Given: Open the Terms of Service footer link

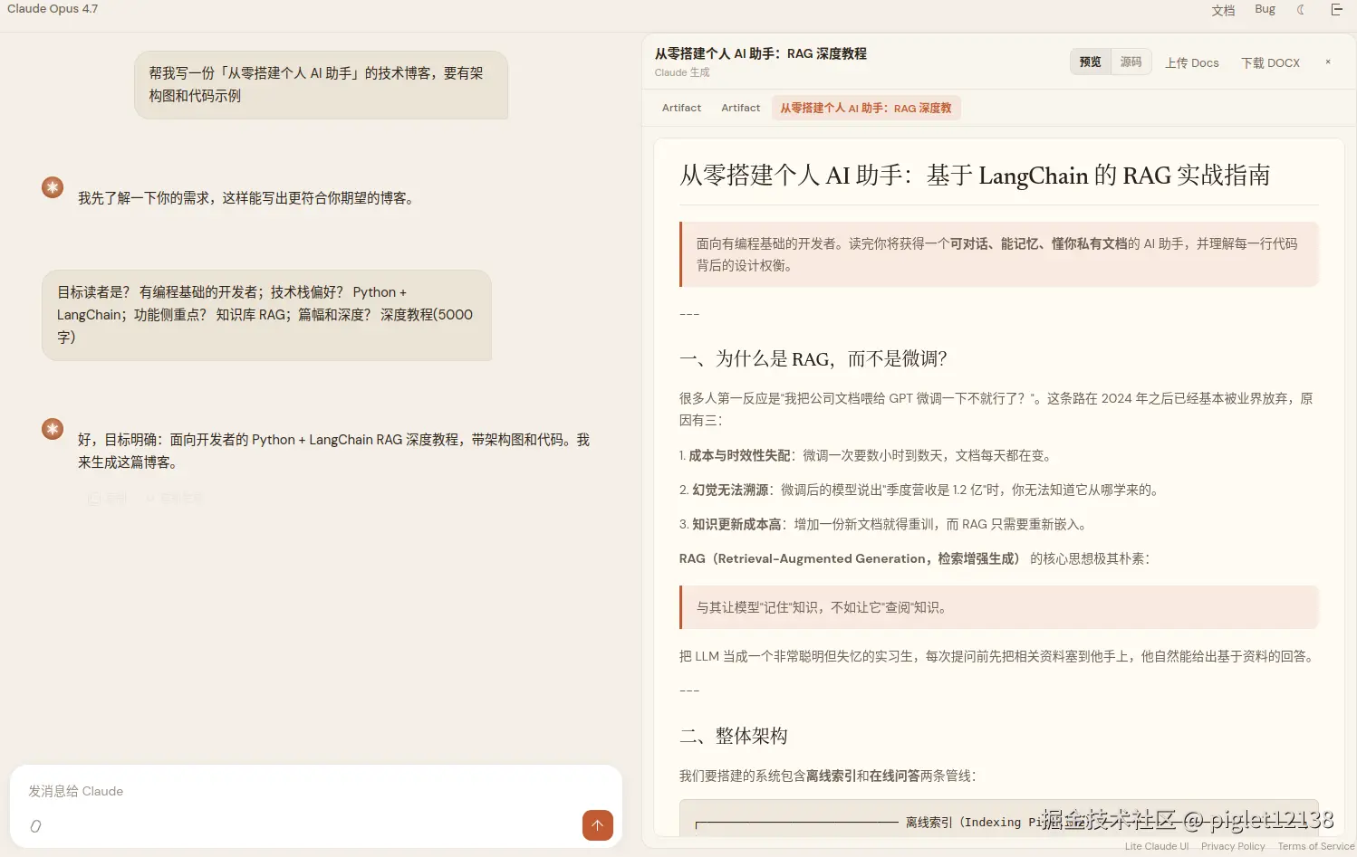Looking at the screenshot, I should click(x=1316, y=846).
